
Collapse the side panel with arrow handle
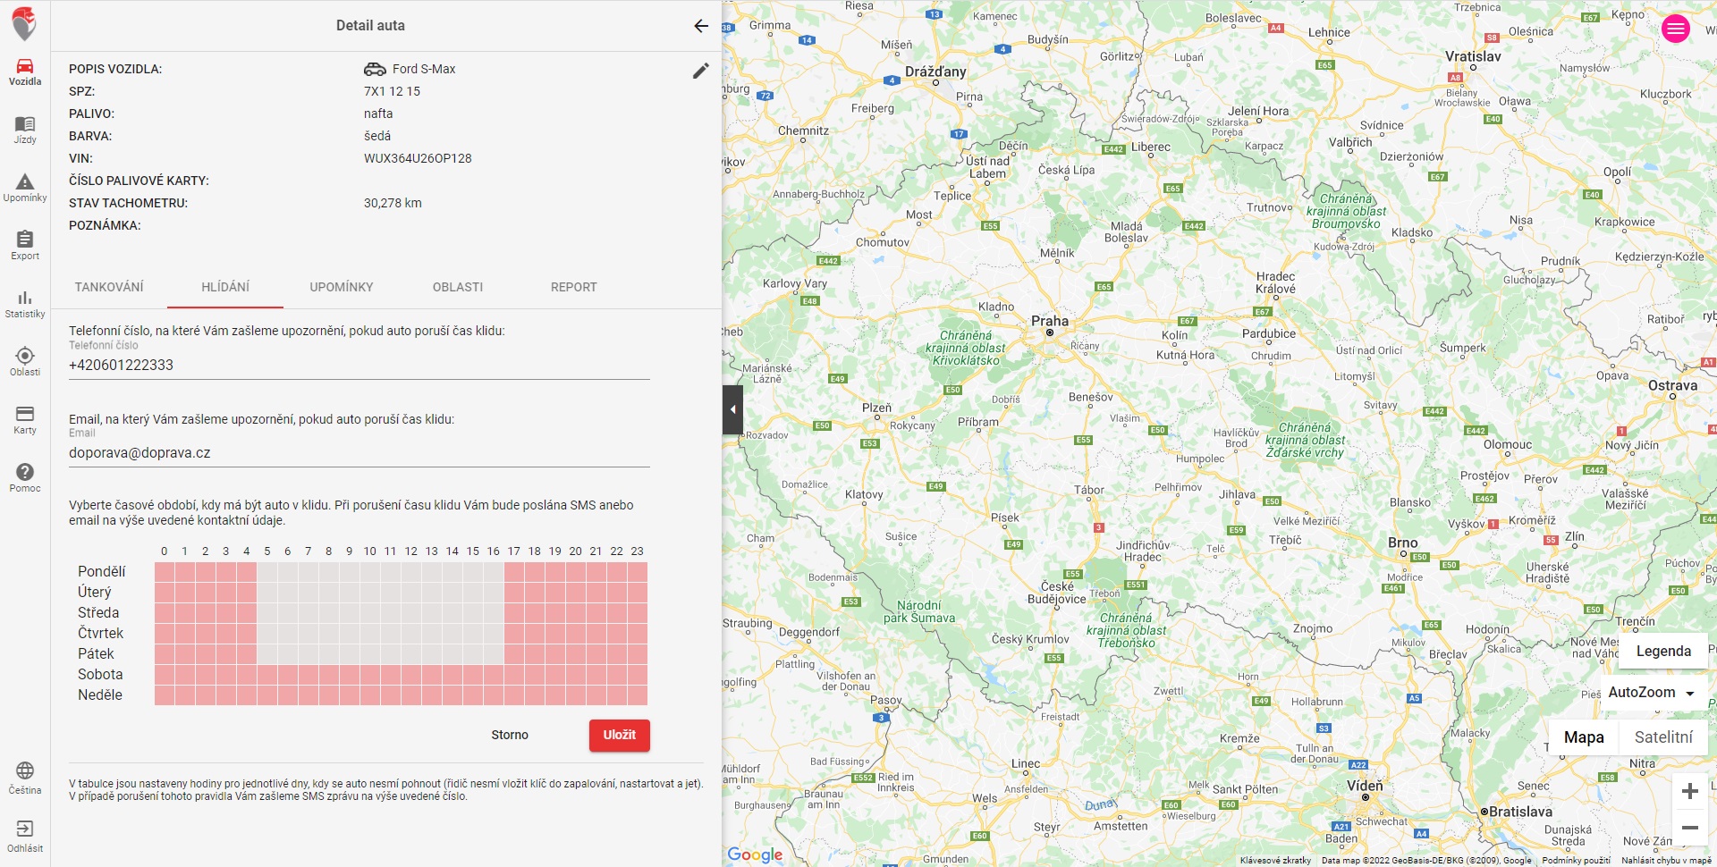click(x=732, y=409)
